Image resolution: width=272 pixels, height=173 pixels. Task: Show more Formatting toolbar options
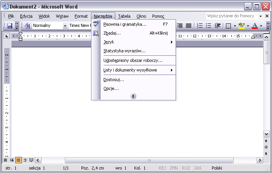click(x=268, y=26)
